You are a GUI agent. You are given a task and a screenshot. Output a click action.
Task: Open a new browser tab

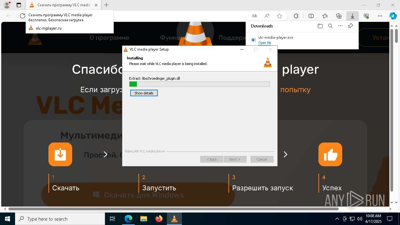click(x=107, y=5)
